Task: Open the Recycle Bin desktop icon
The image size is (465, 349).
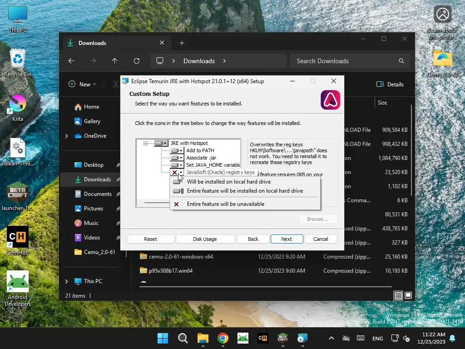Action: [18, 63]
